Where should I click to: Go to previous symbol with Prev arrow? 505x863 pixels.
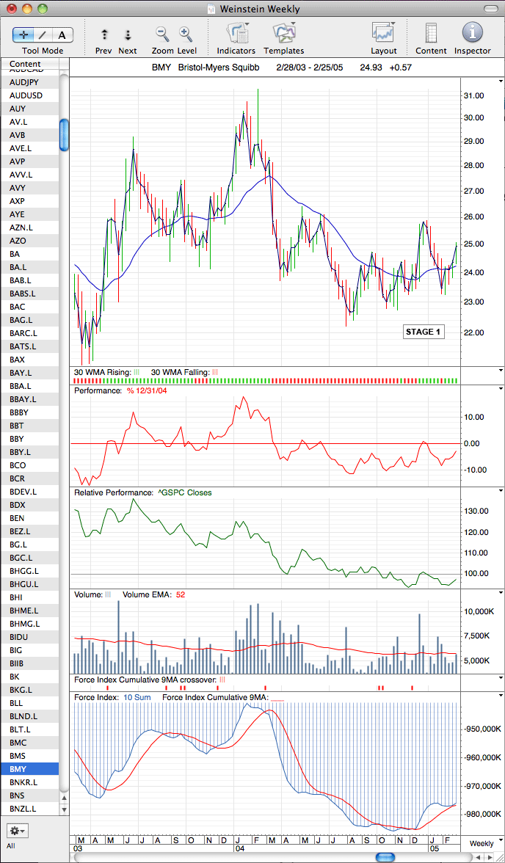[x=104, y=34]
